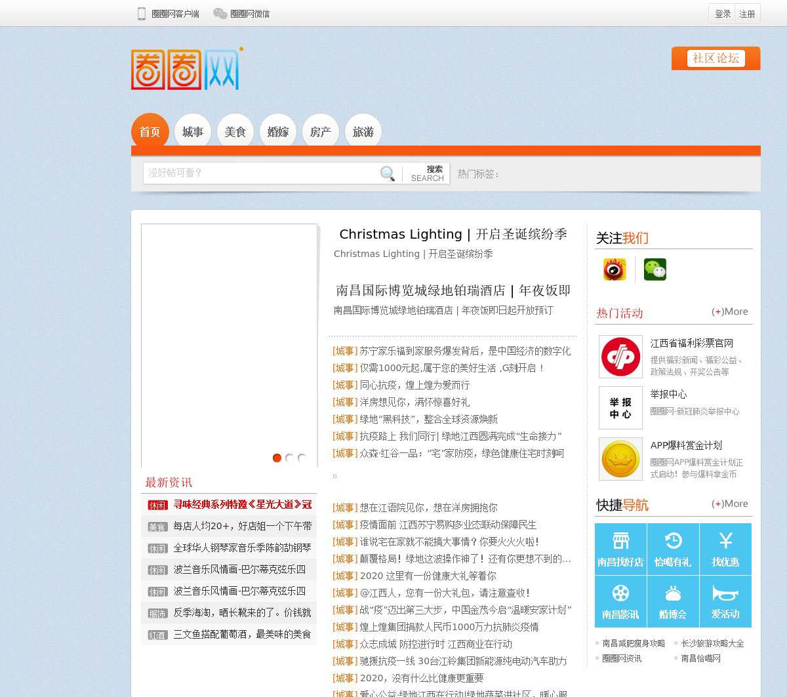Click the 登录 login link
This screenshot has width=787, height=697.
point(723,14)
